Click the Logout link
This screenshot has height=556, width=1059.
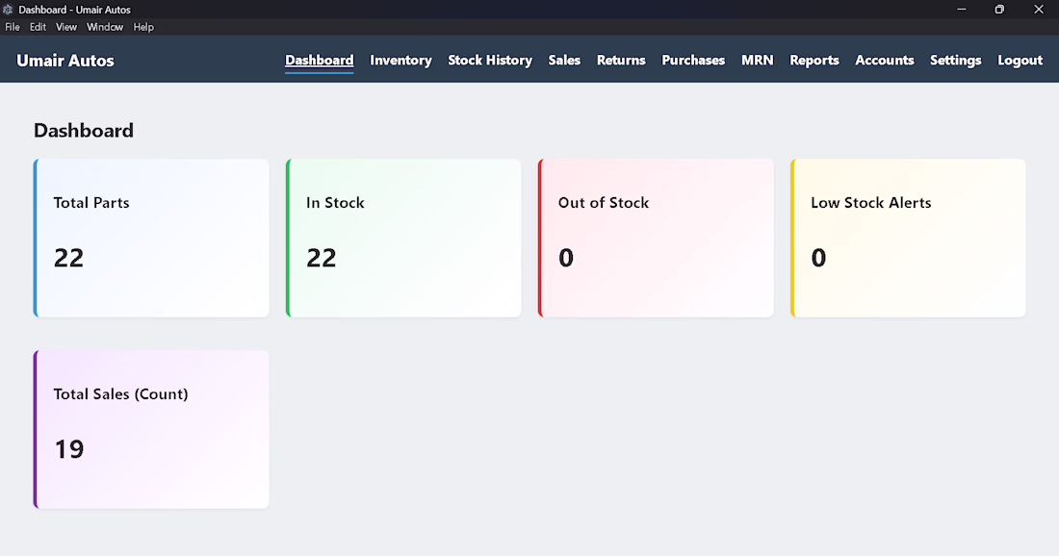pyautogui.click(x=1020, y=60)
